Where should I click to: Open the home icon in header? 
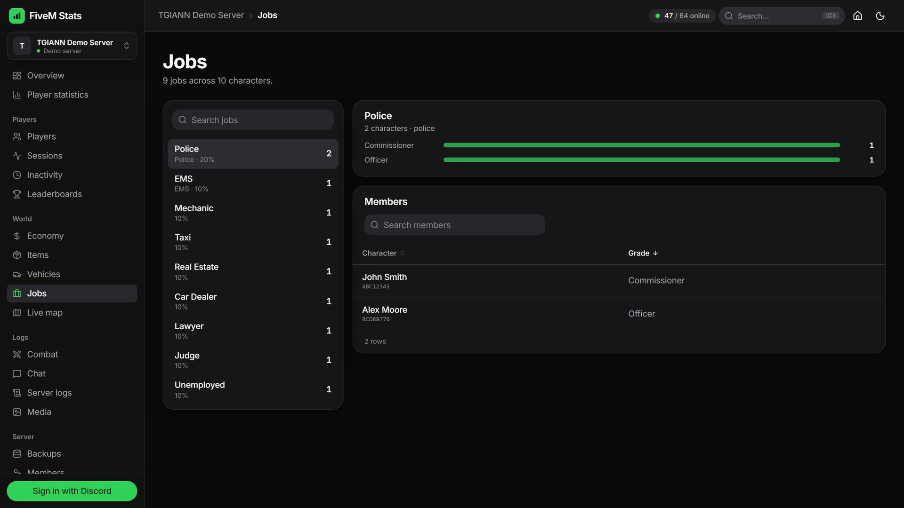point(857,16)
